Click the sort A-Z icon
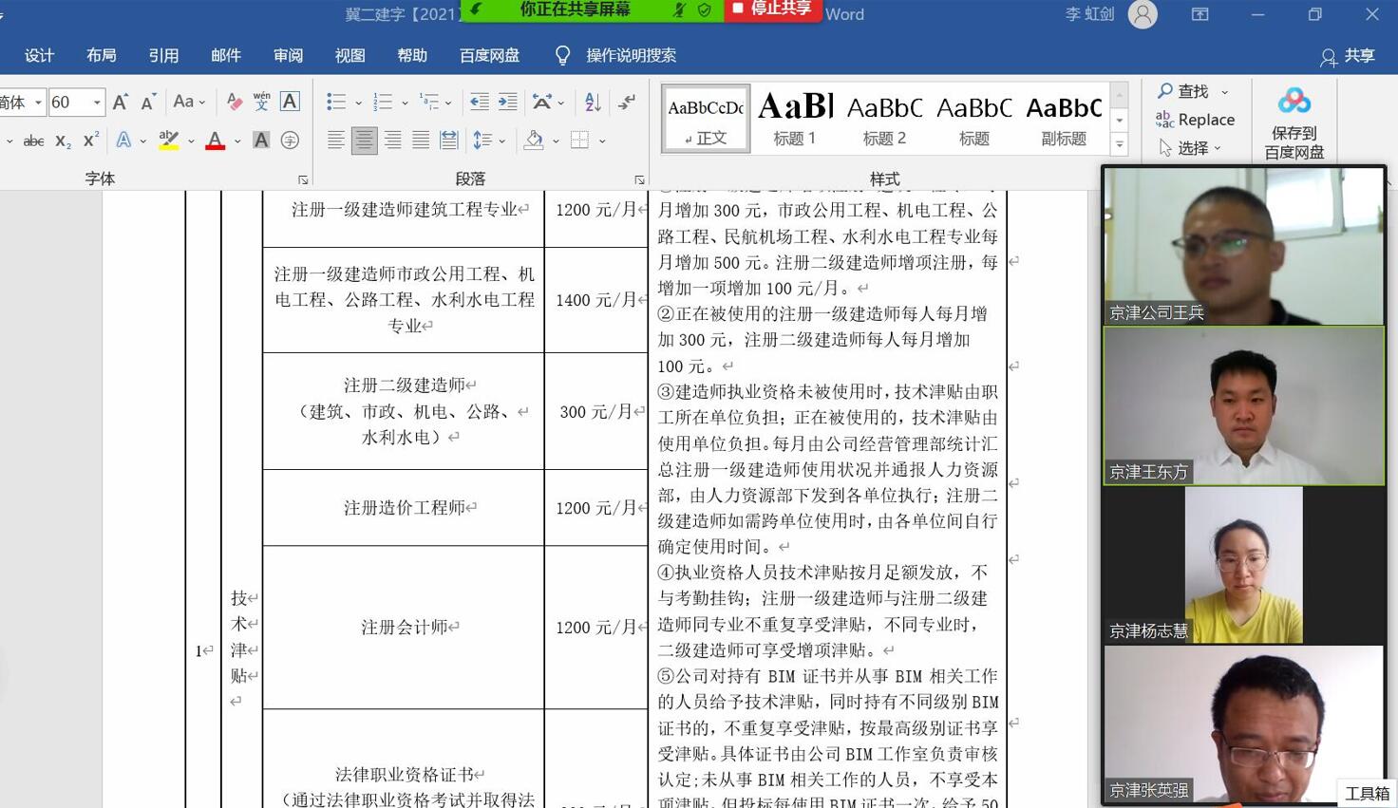The height and width of the screenshot is (808, 1398). click(x=593, y=102)
